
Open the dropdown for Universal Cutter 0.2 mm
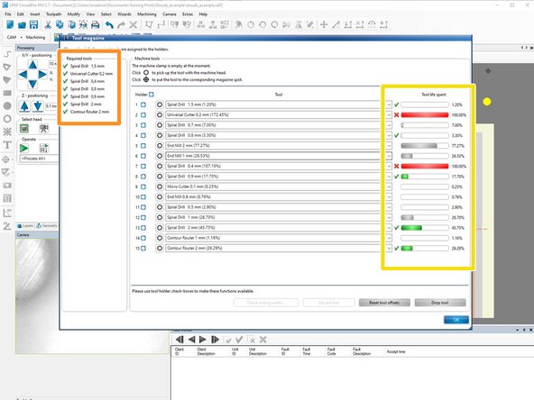coord(389,115)
